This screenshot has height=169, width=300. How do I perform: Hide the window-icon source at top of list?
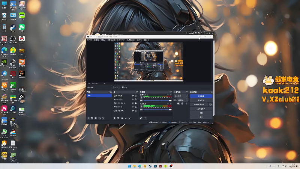point(133,96)
